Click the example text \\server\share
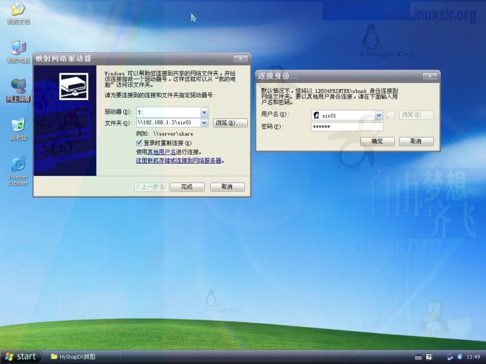The height and width of the screenshot is (364, 486). (173, 133)
